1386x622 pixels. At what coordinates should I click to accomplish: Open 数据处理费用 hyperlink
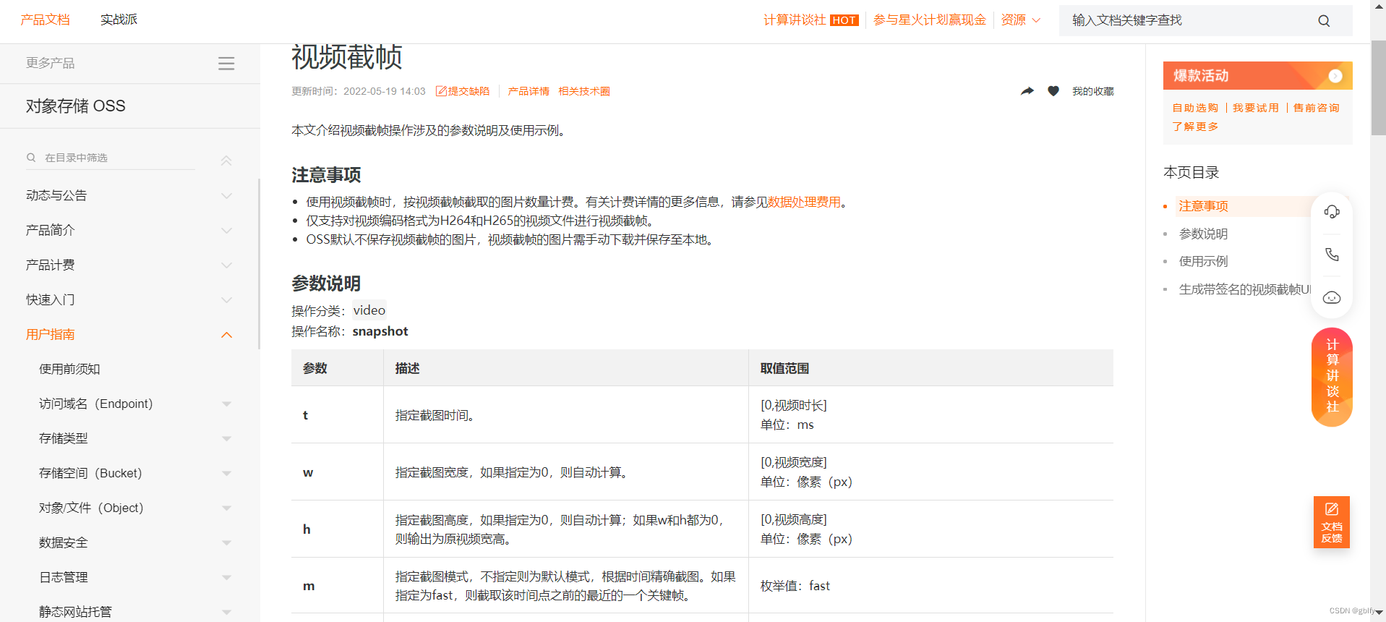point(804,202)
